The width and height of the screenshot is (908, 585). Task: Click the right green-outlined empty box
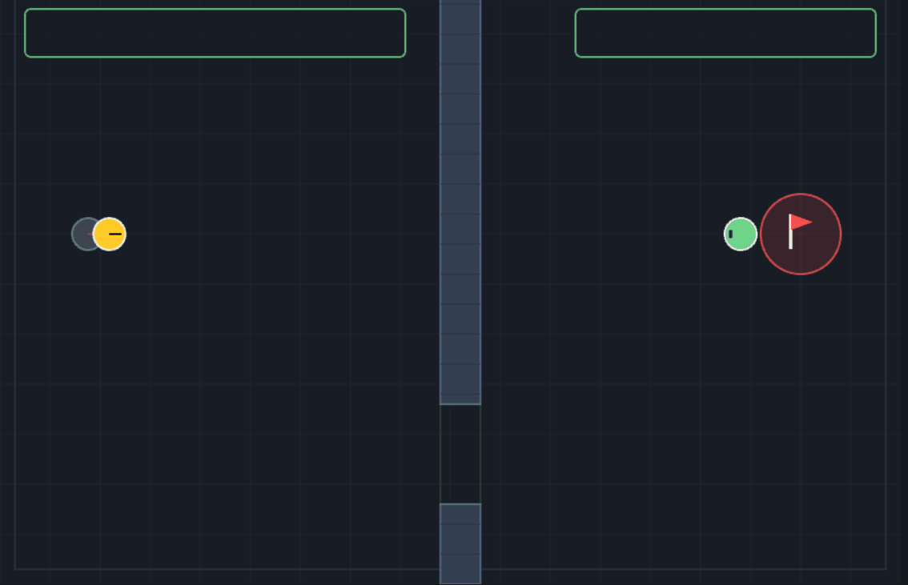(x=725, y=33)
